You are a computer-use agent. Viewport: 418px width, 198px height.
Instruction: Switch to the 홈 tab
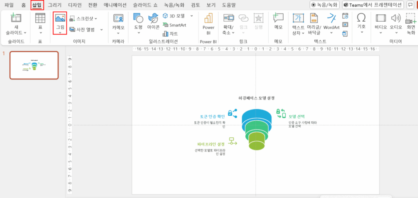pyautogui.click(x=23, y=5)
